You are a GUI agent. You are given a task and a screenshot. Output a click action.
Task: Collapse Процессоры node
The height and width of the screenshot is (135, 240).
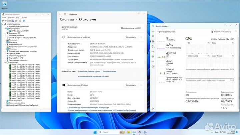[x=5, y=62]
